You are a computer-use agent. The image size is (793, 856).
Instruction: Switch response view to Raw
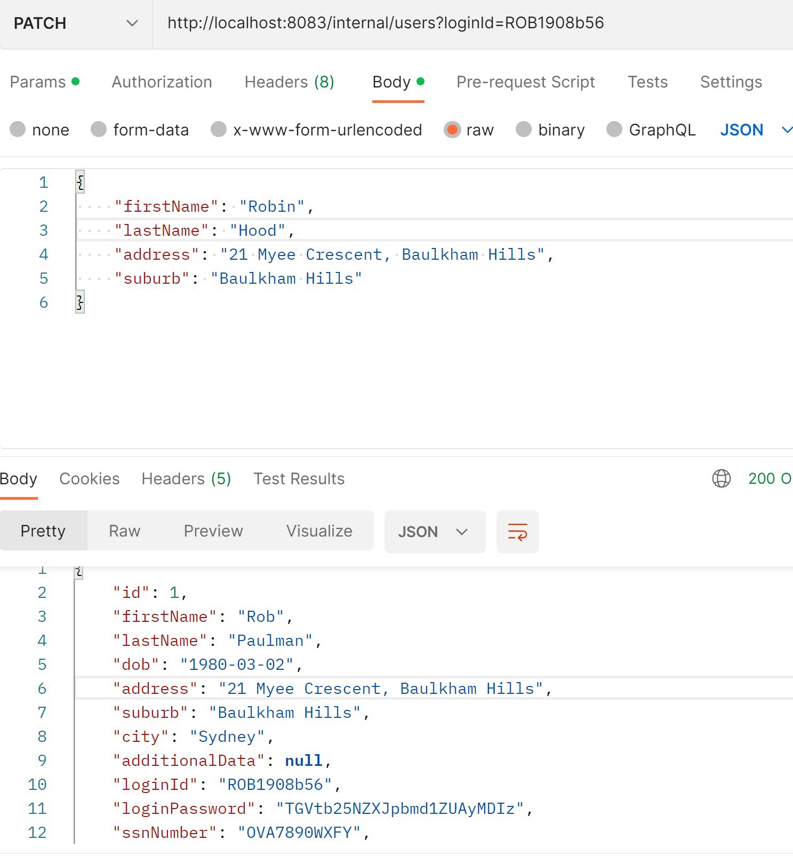click(125, 531)
